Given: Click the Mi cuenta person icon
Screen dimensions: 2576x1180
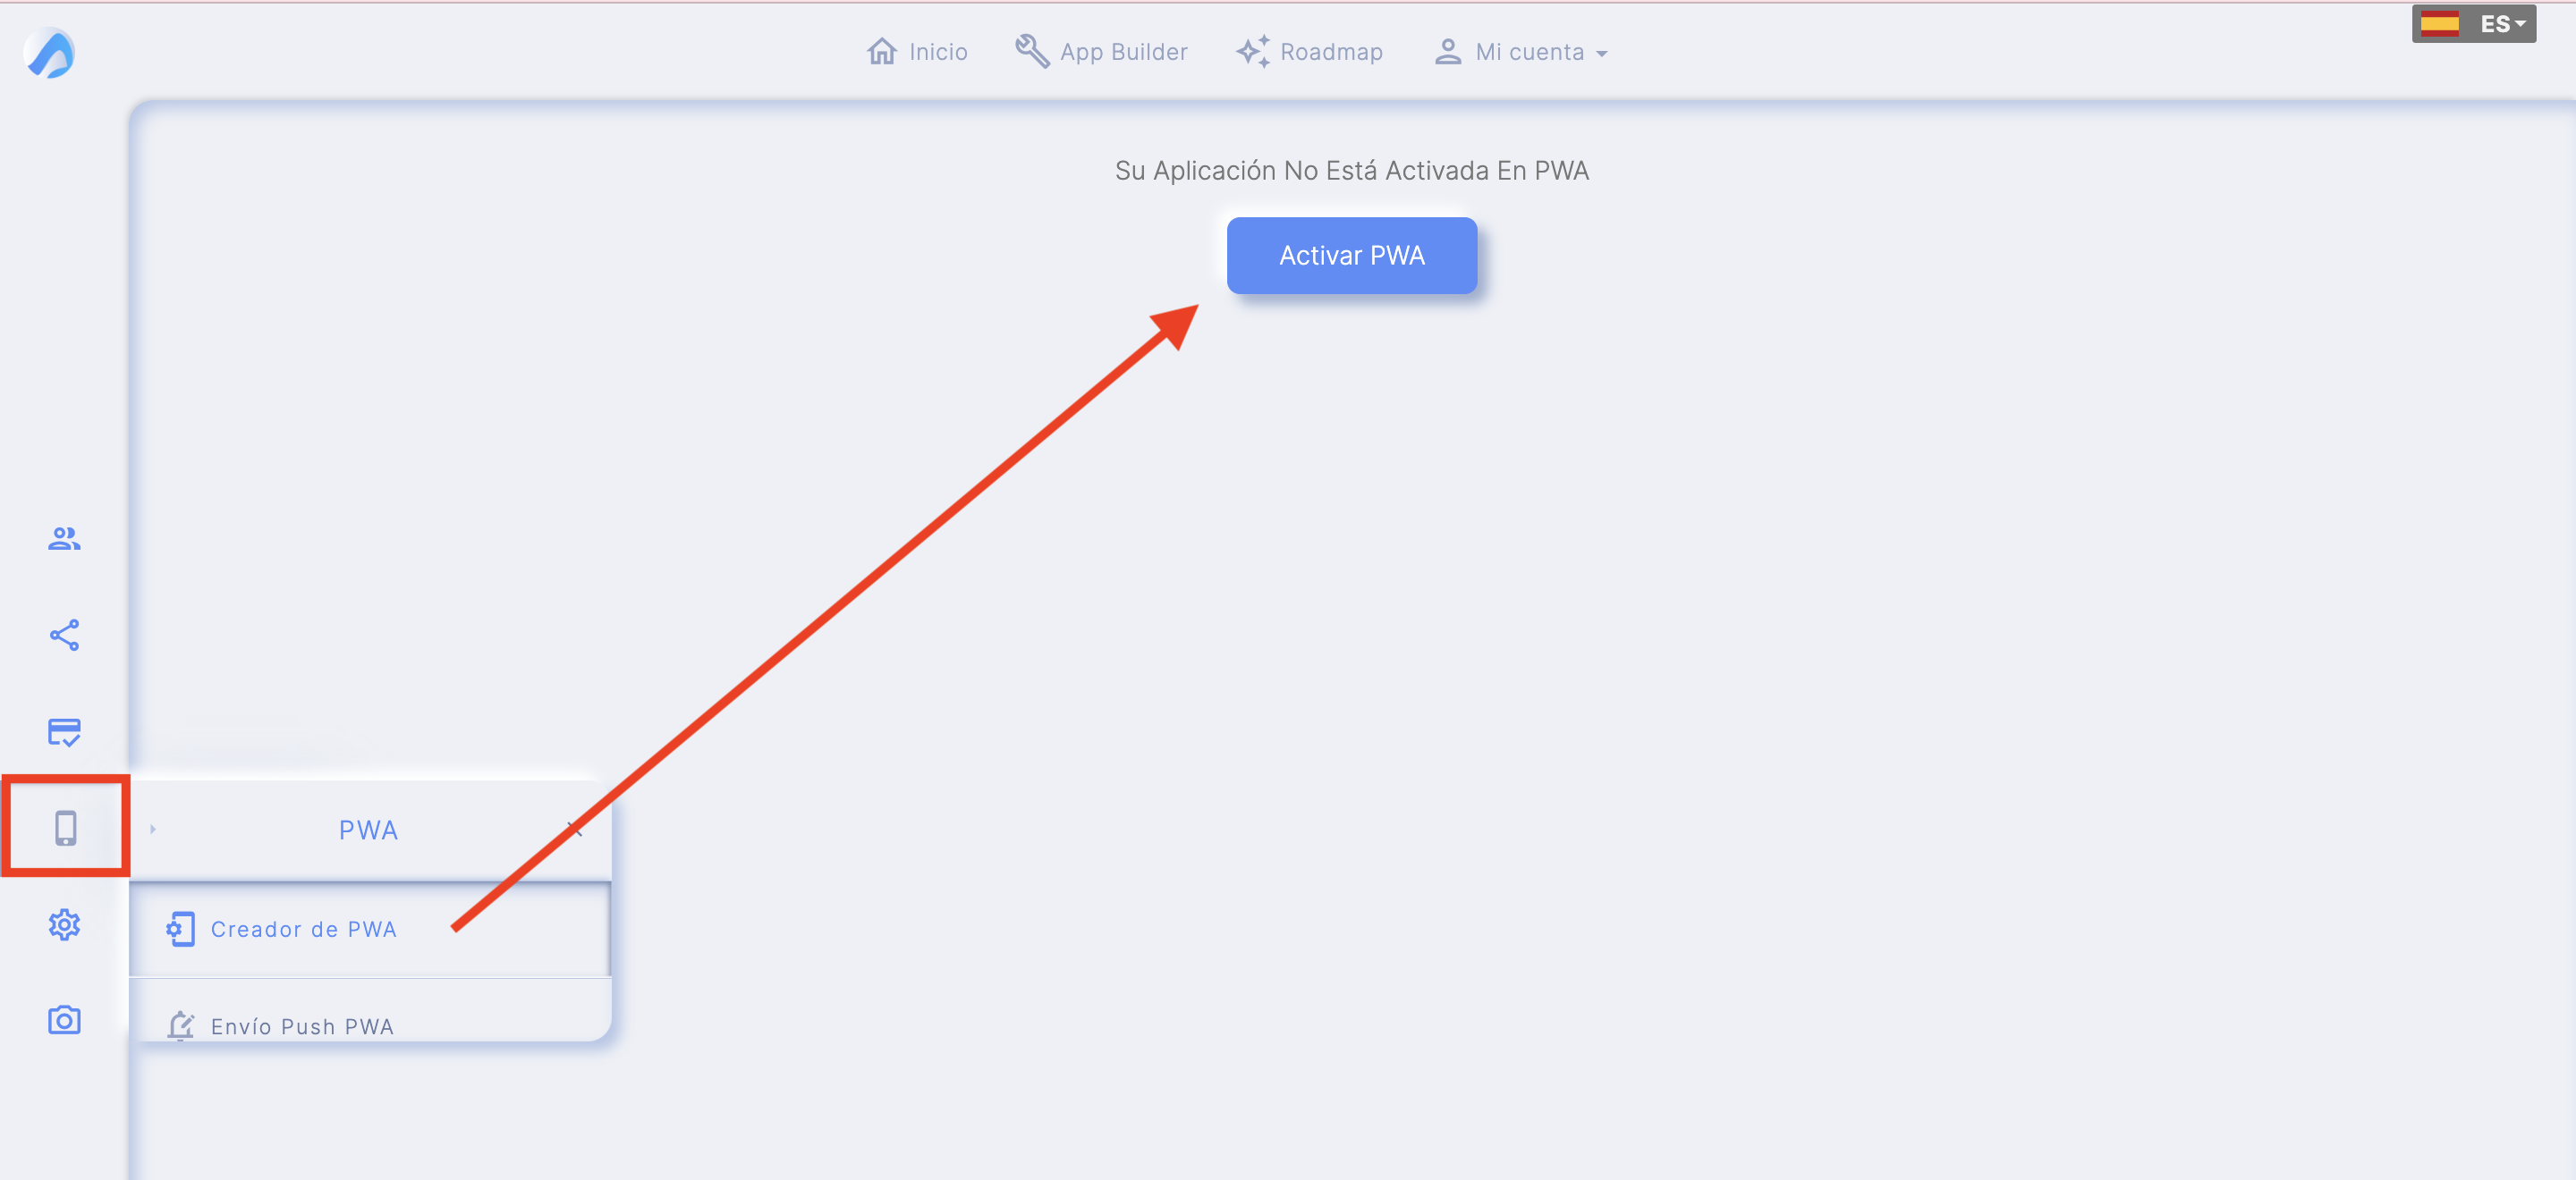Looking at the screenshot, I should tap(1448, 51).
